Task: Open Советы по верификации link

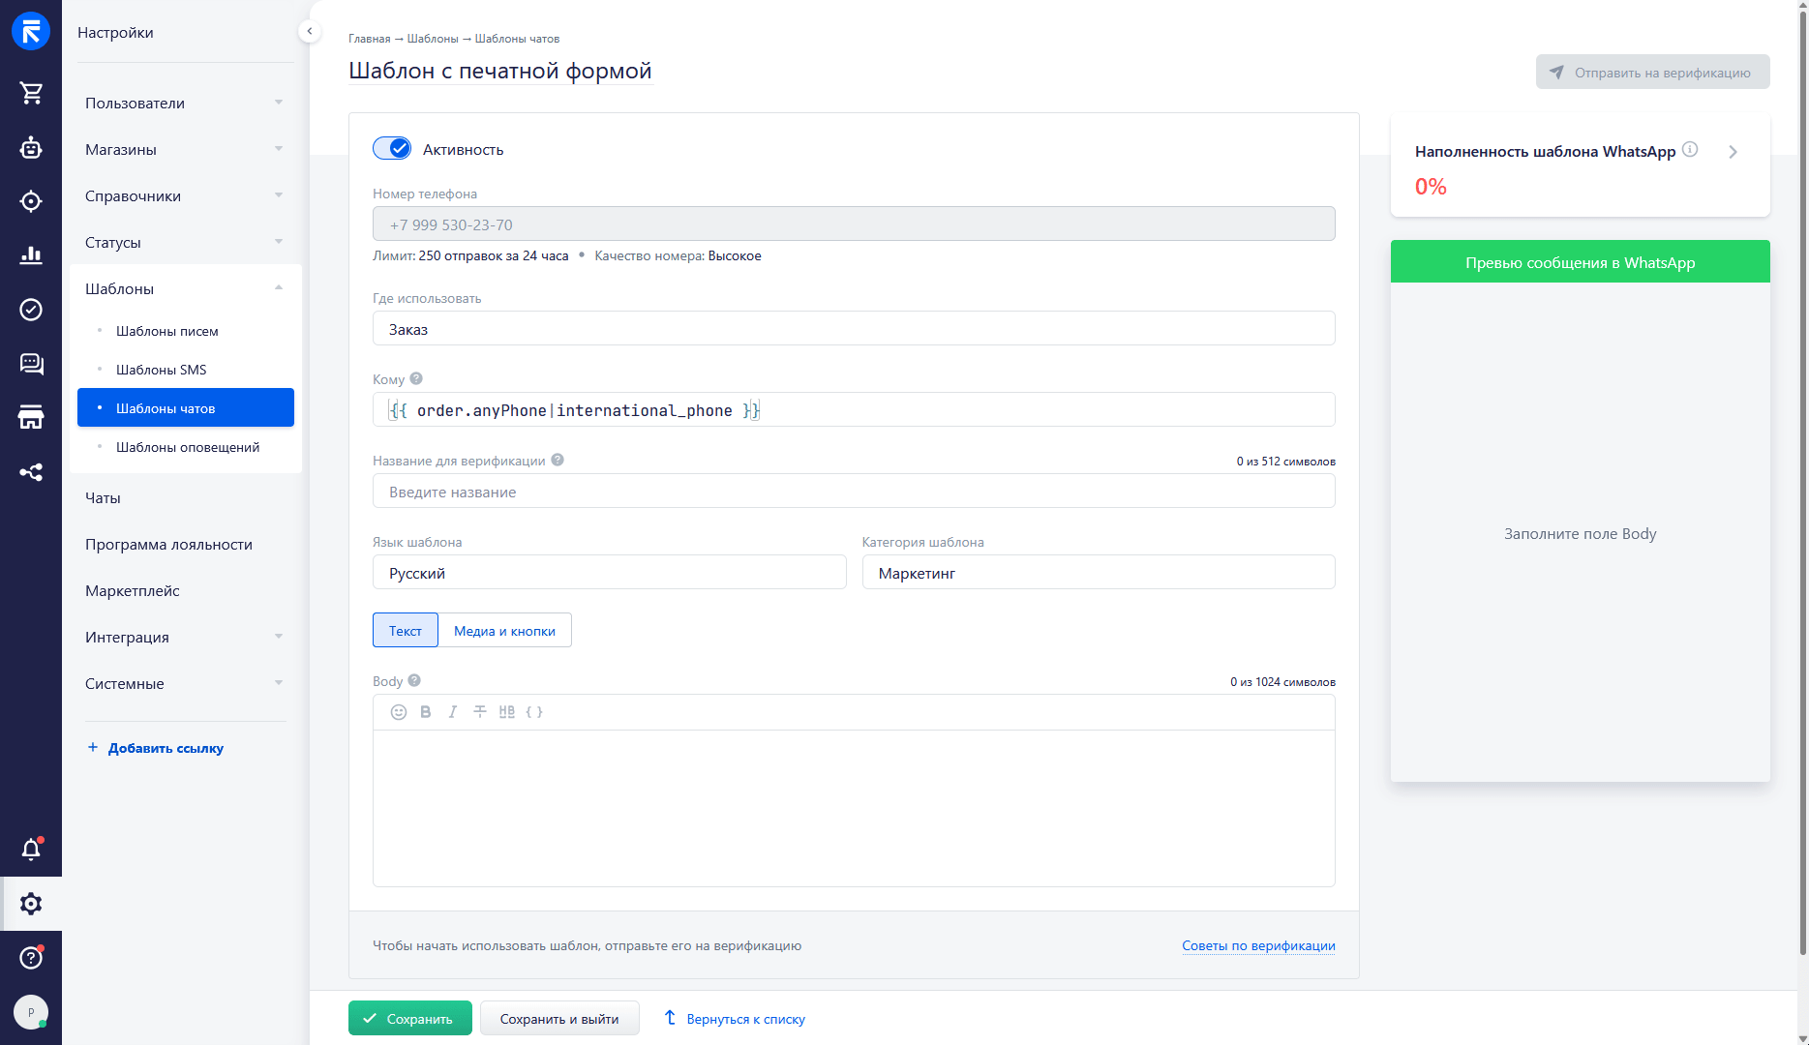Action: point(1258,945)
